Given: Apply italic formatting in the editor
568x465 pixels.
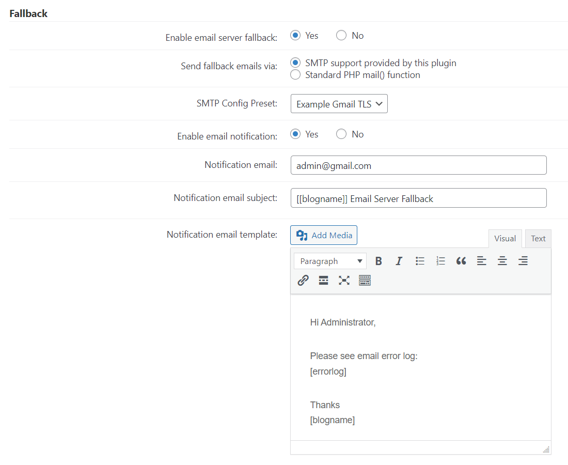Looking at the screenshot, I should pos(399,261).
